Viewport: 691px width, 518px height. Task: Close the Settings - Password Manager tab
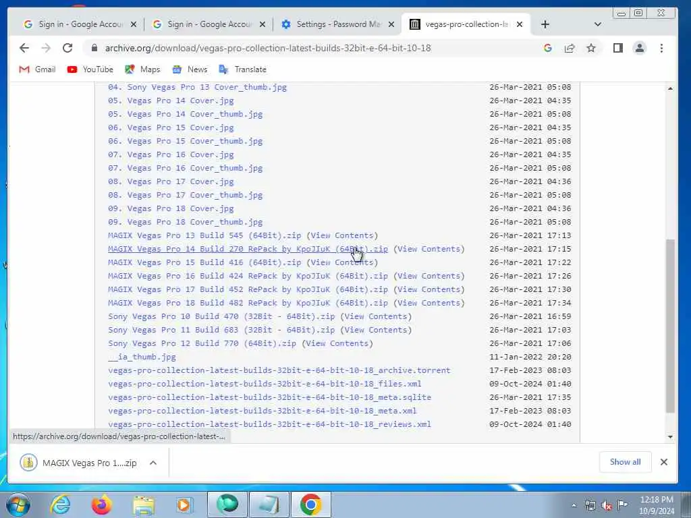(391, 24)
